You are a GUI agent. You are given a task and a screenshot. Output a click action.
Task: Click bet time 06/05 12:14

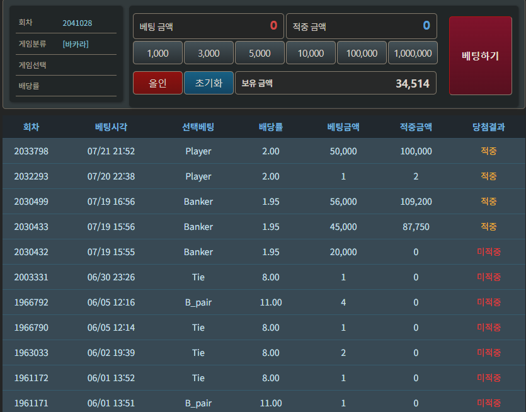pyautogui.click(x=111, y=328)
